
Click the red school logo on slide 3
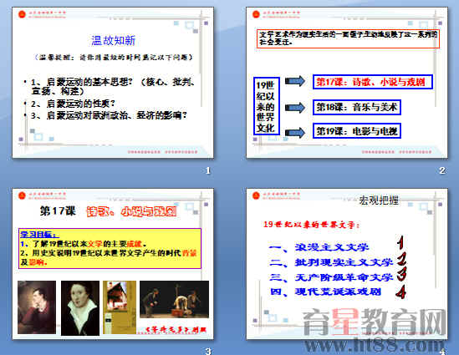click(x=22, y=195)
